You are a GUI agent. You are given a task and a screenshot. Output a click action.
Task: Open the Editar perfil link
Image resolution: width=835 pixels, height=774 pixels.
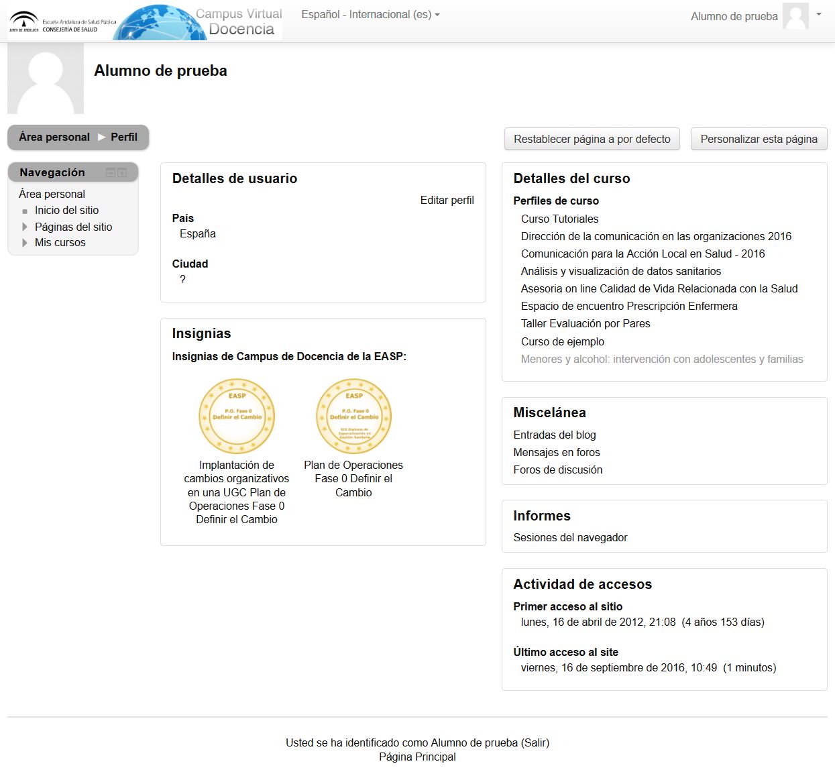(x=447, y=200)
